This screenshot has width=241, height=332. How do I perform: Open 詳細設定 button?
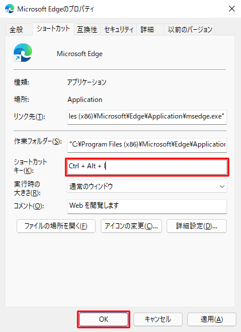pyautogui.click(x=196, y=226)
